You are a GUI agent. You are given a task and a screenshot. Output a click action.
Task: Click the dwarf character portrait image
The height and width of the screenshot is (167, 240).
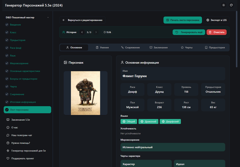85,93
